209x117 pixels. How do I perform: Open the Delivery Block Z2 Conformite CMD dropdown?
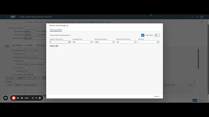point(35,57)
